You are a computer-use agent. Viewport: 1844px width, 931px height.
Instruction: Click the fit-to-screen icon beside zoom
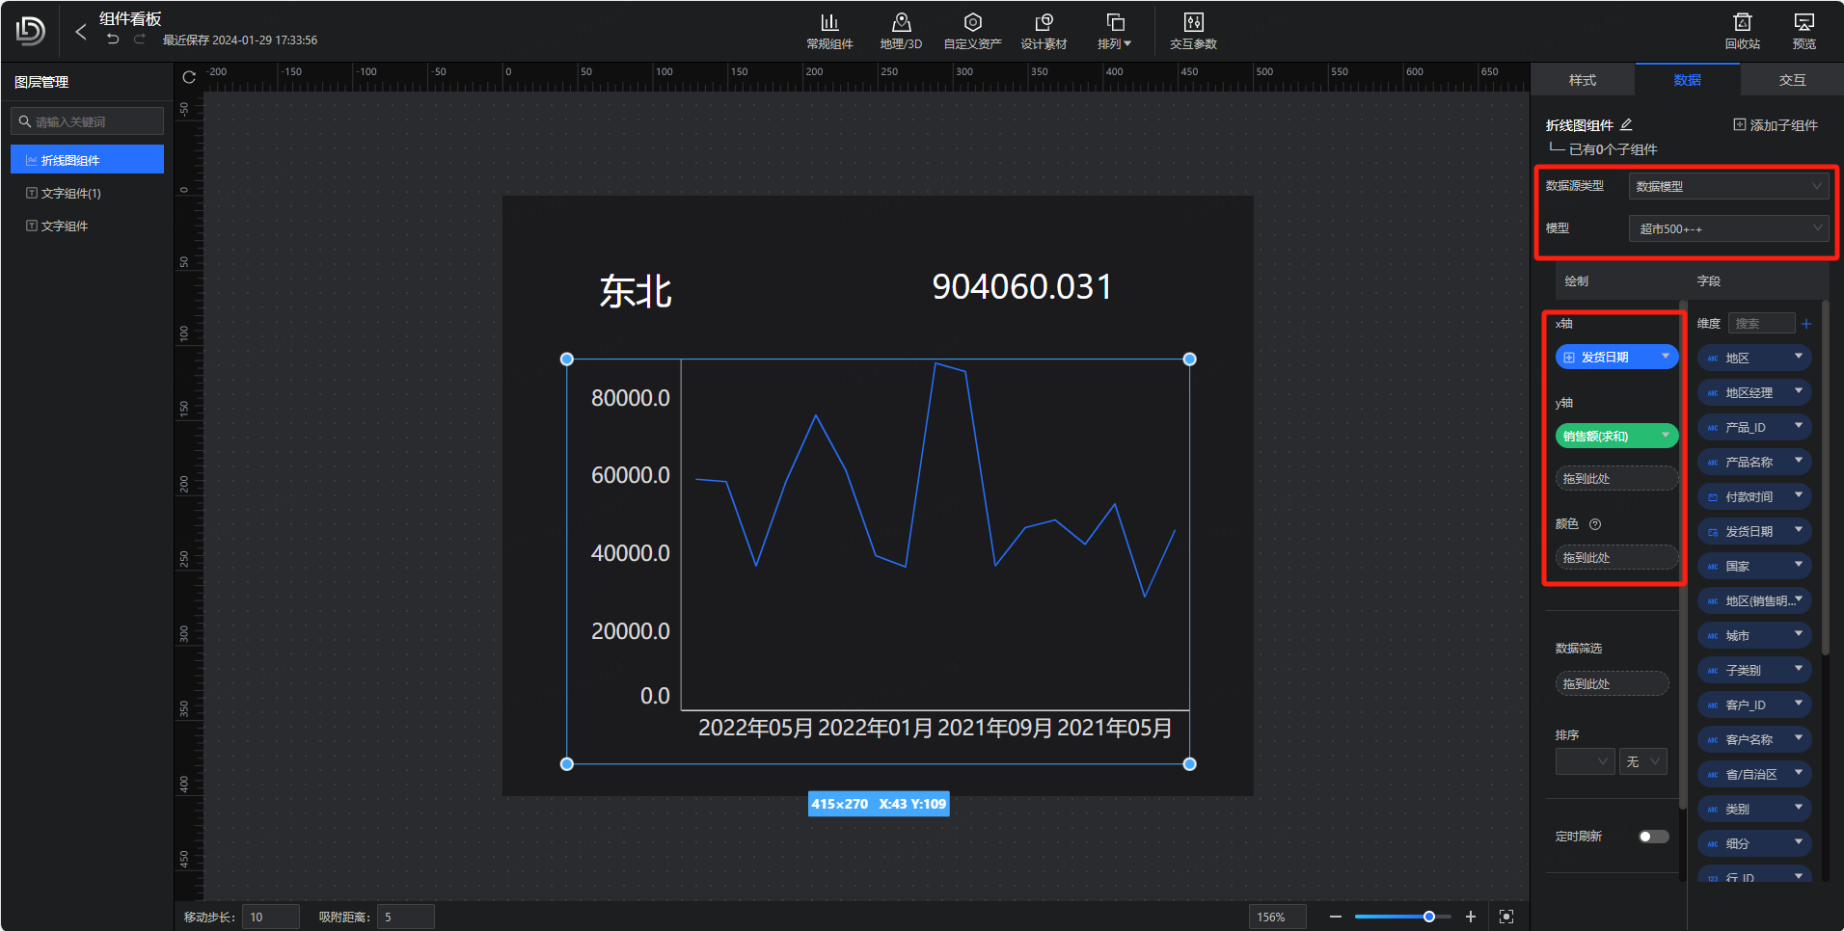tap(1506, 917)
